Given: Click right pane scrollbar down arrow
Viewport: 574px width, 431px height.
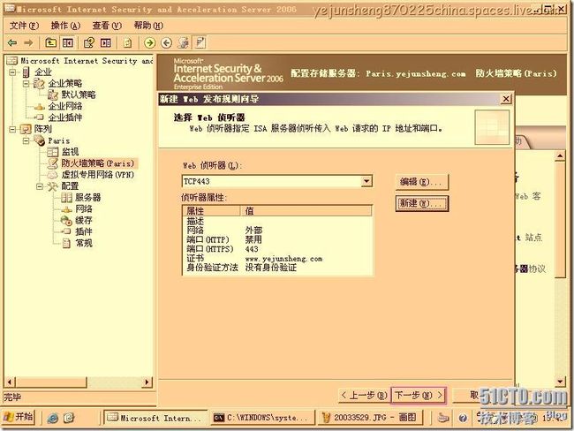Looking at the screenshot, I should [x=560, y=382].
